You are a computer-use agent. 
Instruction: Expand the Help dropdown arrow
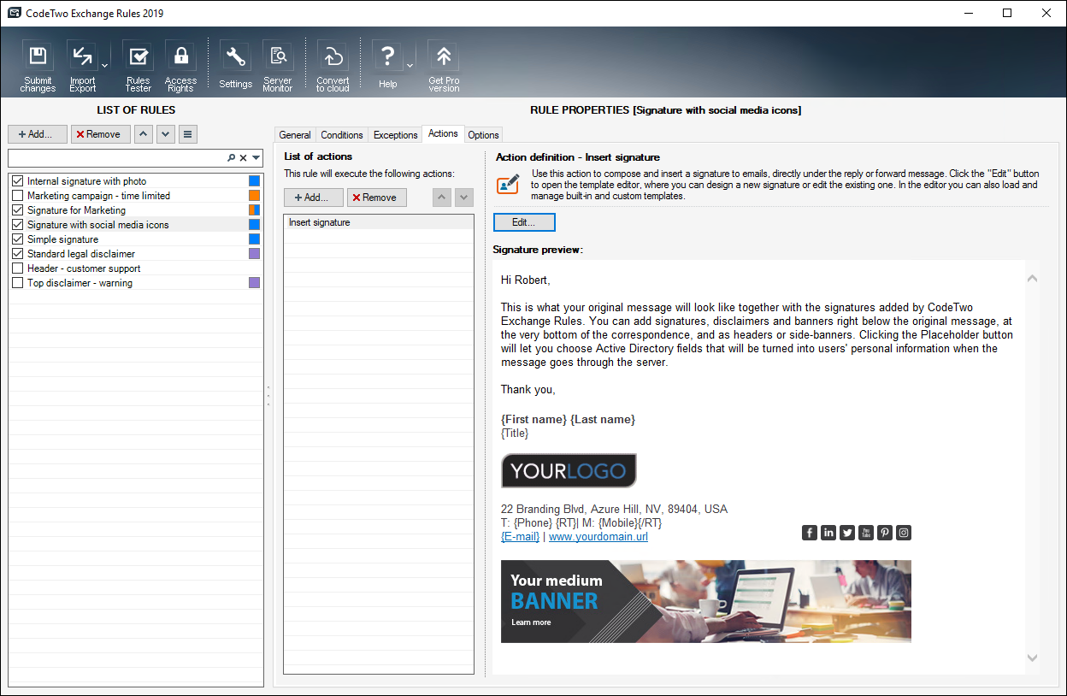410,66
